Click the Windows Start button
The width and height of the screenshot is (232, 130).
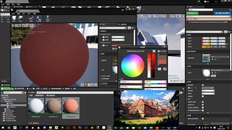(3, 127)
